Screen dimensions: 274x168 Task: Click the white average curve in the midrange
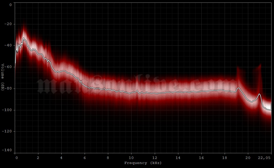pyautogui.click(x=150, y=93)
